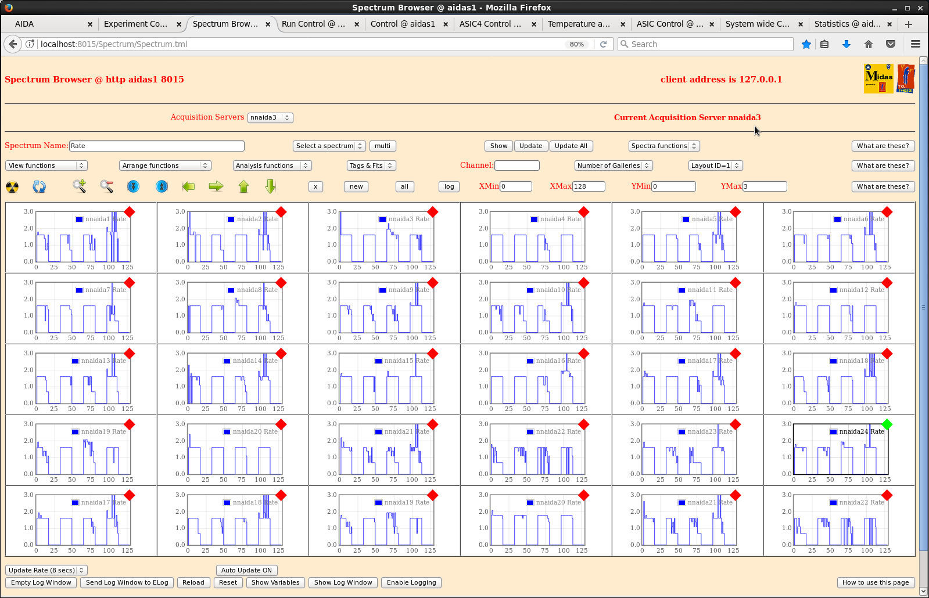The image size is (929, 598).
Task: Click the Tcl feather logo icon
Action: pos(906,78)
